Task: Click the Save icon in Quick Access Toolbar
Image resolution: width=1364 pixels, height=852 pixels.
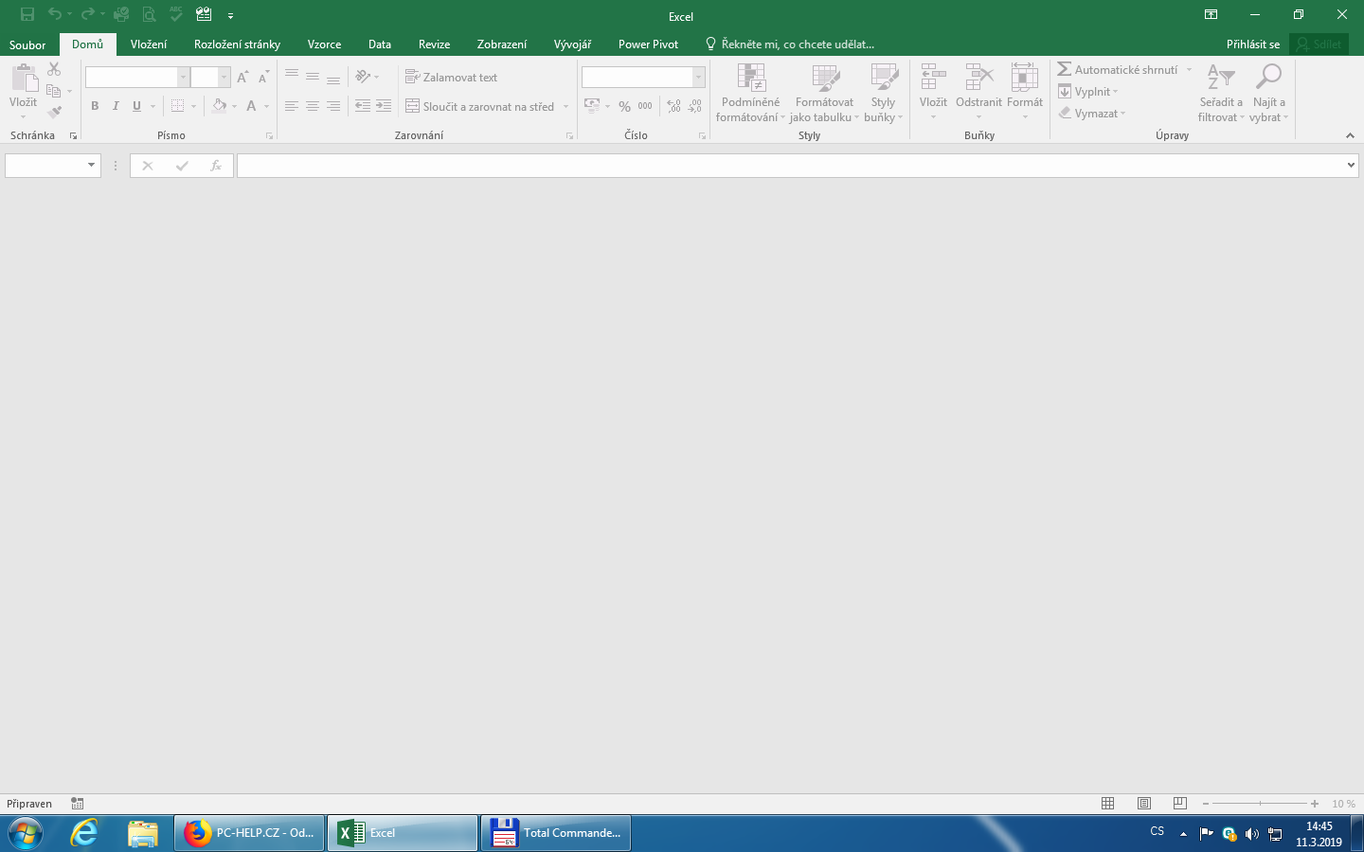Action: (x=27, y=15)
